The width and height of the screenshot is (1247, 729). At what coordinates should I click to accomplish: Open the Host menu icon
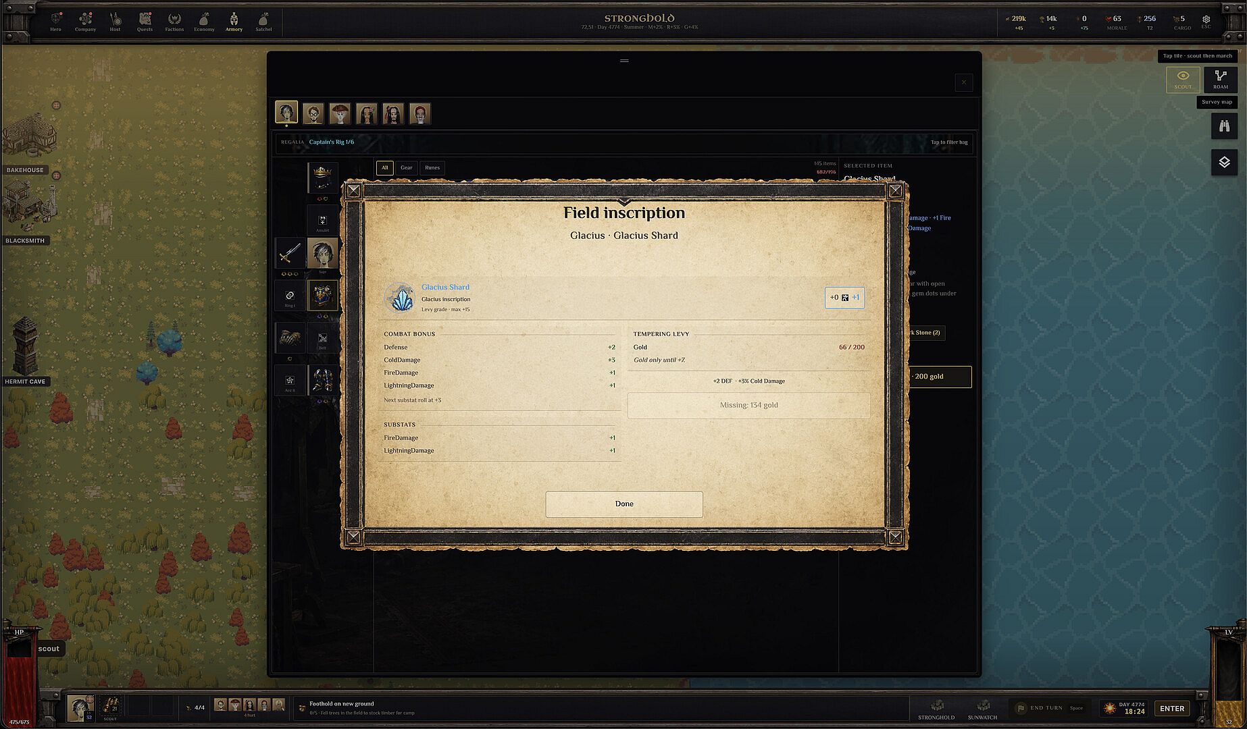115,22
